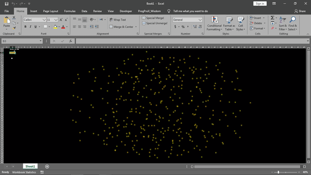This screenshot has width=311, height=175.
Task: Expand the Merge & Center dropdown arrow
Action: click(136, 27)
